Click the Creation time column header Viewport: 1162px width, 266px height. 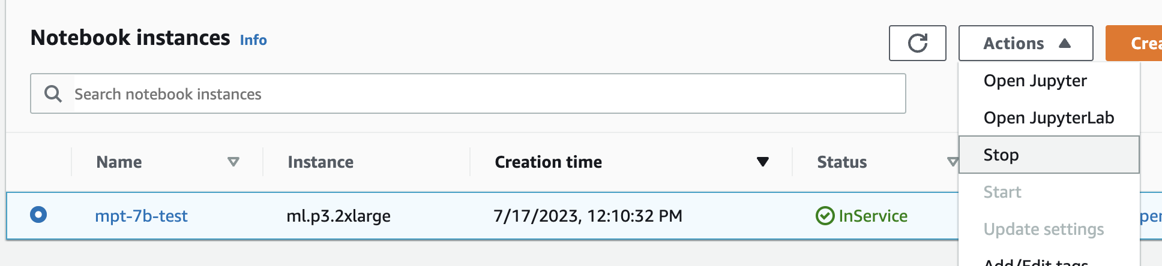pyautogui.click(x=548, y=162)
